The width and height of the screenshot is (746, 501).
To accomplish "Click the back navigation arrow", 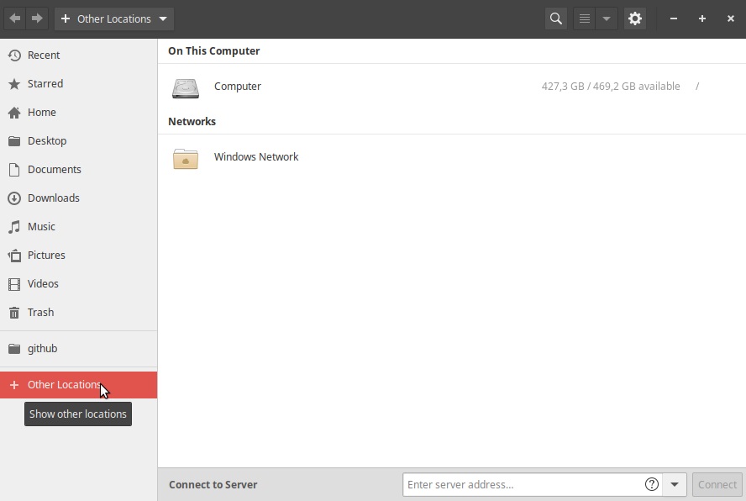I will click(x=15, y=18).
